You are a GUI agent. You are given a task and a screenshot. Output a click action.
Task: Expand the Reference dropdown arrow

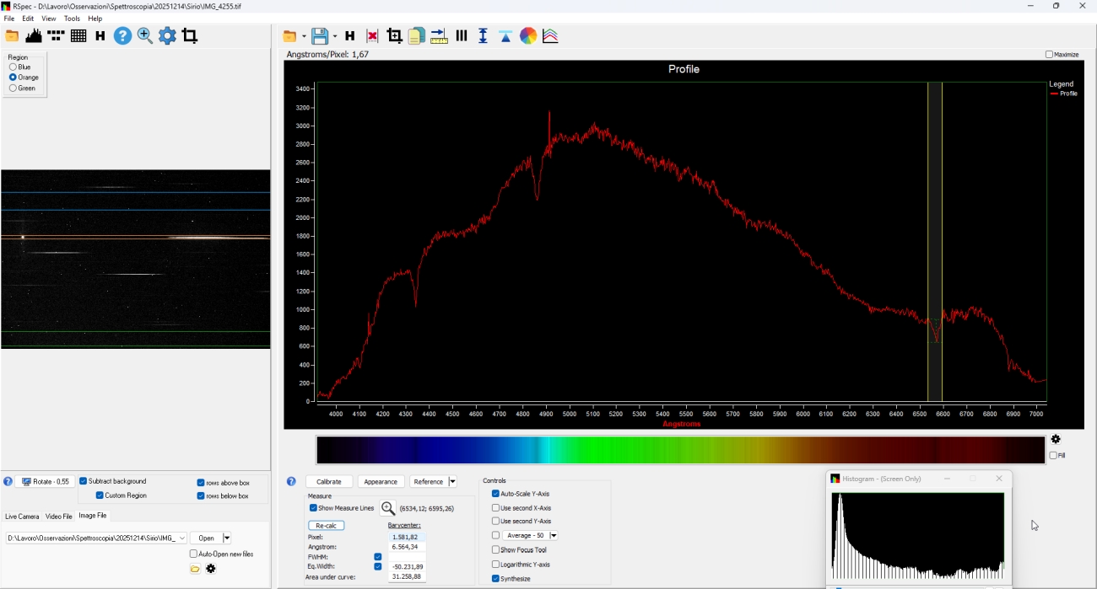[452, 482]
